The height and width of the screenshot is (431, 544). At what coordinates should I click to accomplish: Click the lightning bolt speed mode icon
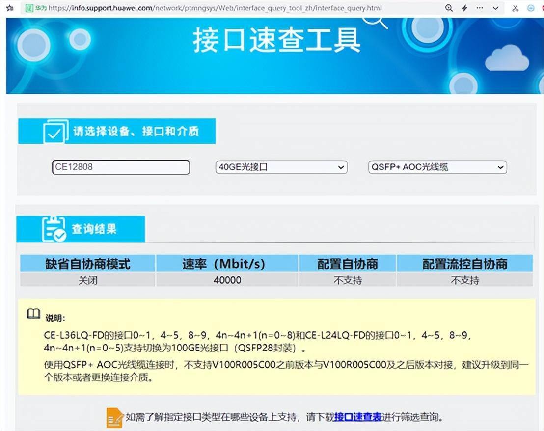point(464,8)
